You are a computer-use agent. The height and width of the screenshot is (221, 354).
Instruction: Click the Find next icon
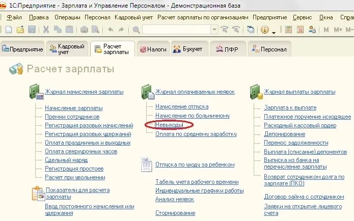tap(225, 30)
